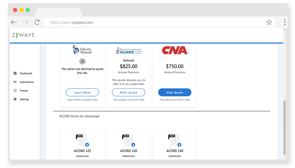
Task: Click 'This quote requires you to refer' text
Action: pyautogui.click(x=129, y=82)
